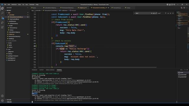Viewport: 189px width, 106px height.
Task: Switch to the Output panel tab
Action: (41, 70)
